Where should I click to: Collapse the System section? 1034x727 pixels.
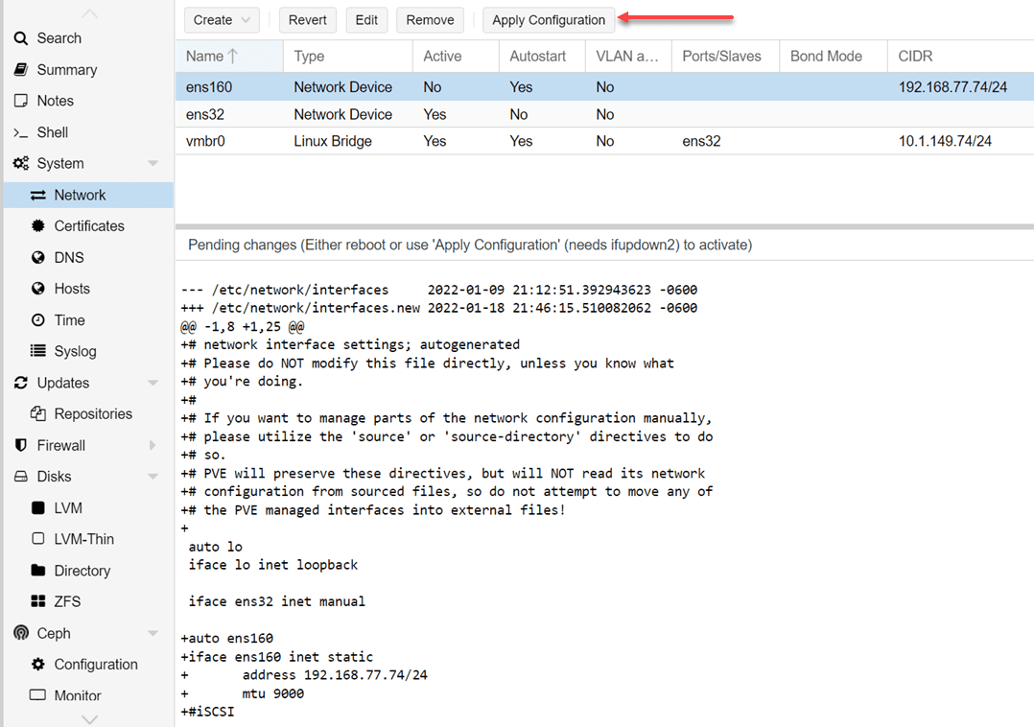(x=153, y=163)
